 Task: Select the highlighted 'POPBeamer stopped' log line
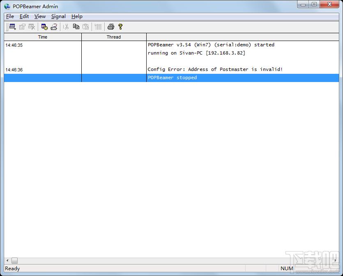pyautogui.click(x=172, y=78)
